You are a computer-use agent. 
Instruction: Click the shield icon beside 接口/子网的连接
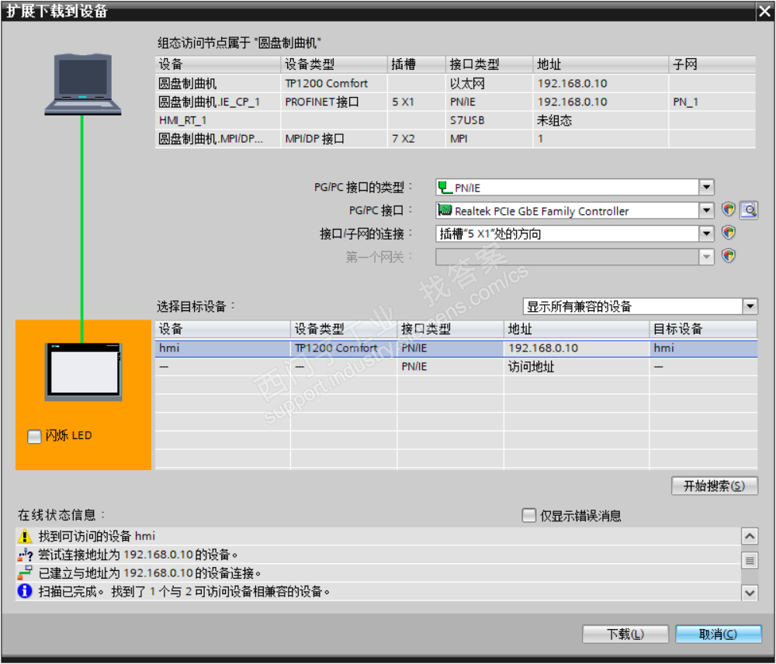point(728,233)
